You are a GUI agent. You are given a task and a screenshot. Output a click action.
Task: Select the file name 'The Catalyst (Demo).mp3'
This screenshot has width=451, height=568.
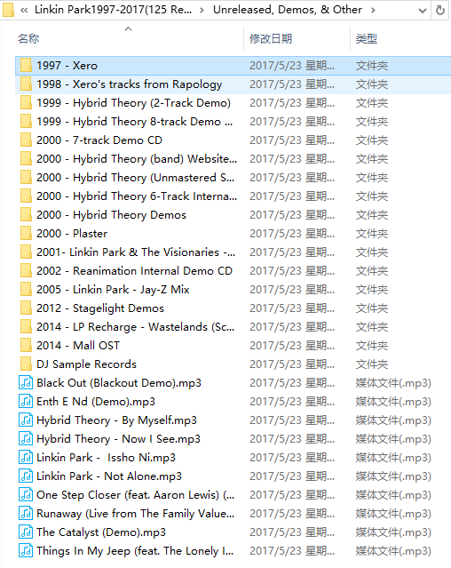pyautogui.click(x=101, y=532)
